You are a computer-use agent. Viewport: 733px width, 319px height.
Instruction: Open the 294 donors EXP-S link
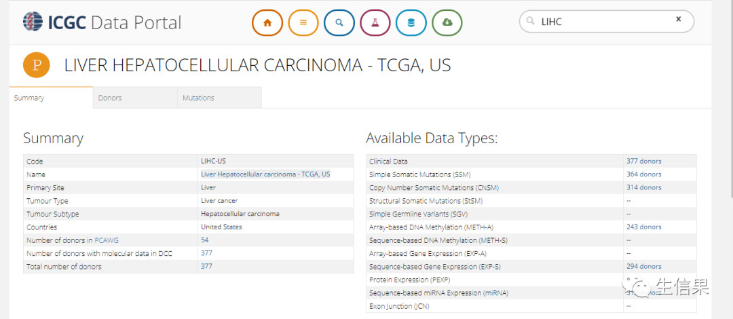[643, 267]
